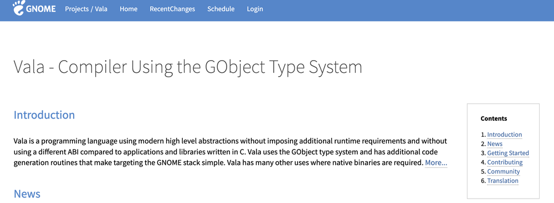Open the Projects / Vala nav item

86,9
